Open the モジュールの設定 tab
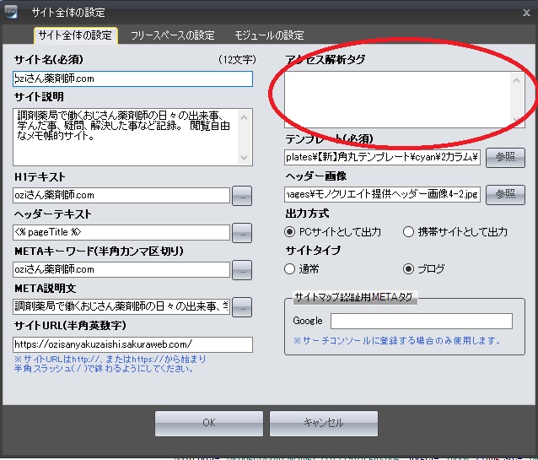 (269, 35)
